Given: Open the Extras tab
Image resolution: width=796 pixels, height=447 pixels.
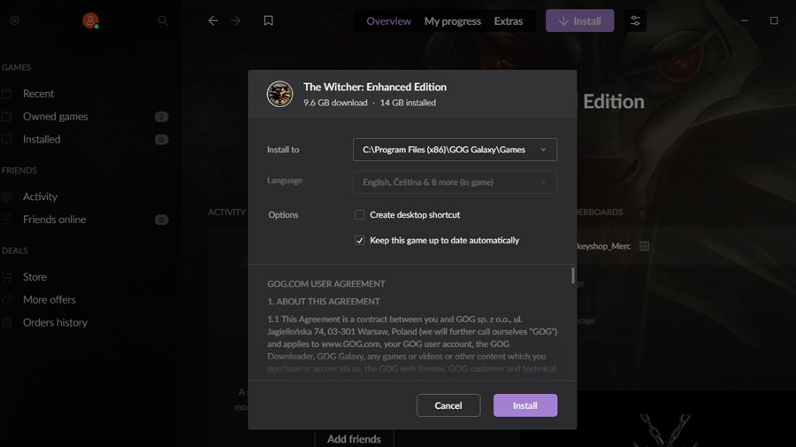Looking at the screenshot, I should (x=509, y=21).
